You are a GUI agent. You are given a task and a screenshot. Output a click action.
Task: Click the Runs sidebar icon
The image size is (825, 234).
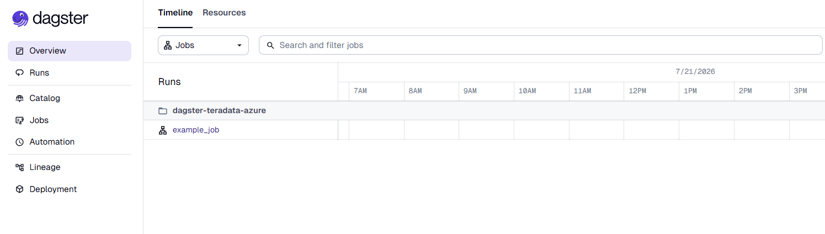point(20,73)
